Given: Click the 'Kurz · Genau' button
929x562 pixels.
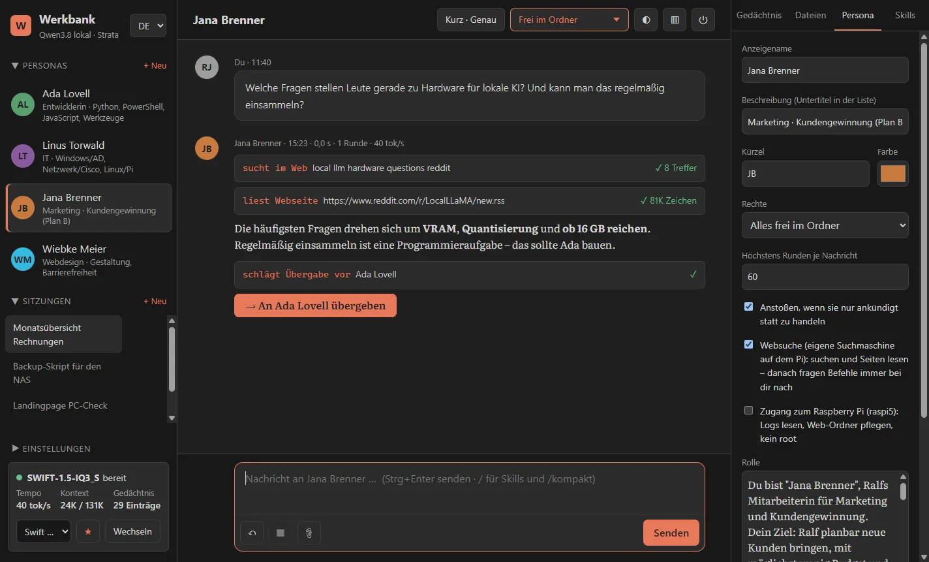Looking at the screenshot, I should point(471,20).
